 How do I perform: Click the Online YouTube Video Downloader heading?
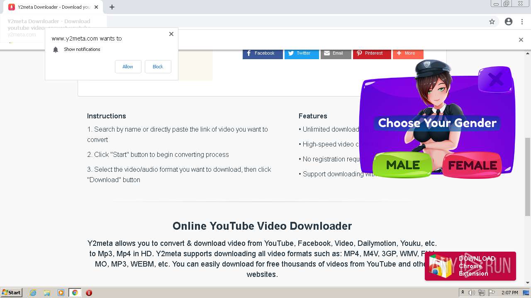[262, 226]
